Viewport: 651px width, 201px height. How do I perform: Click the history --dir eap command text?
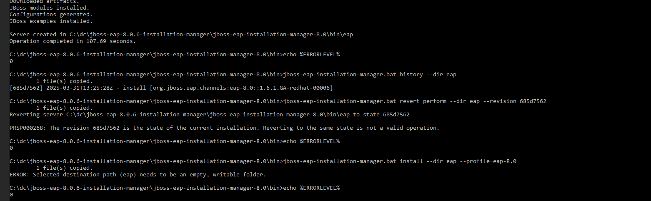click(428, 75)
